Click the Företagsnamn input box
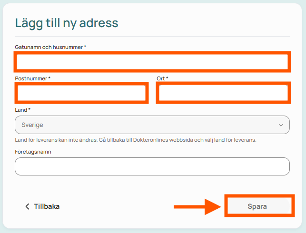This screenshot has height=233, width=306. 152,166
